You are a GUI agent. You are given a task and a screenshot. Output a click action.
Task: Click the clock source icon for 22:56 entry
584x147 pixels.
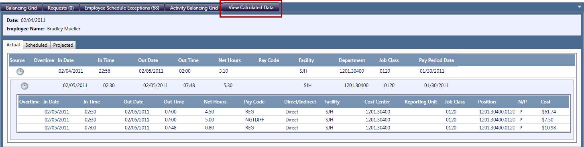pos(20,72)
